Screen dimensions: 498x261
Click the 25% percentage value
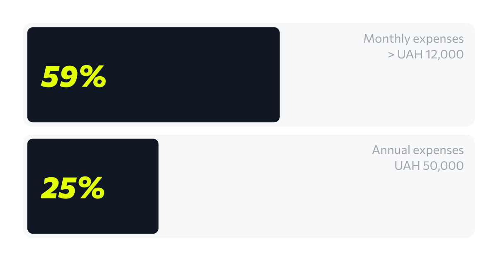point(73,188)
